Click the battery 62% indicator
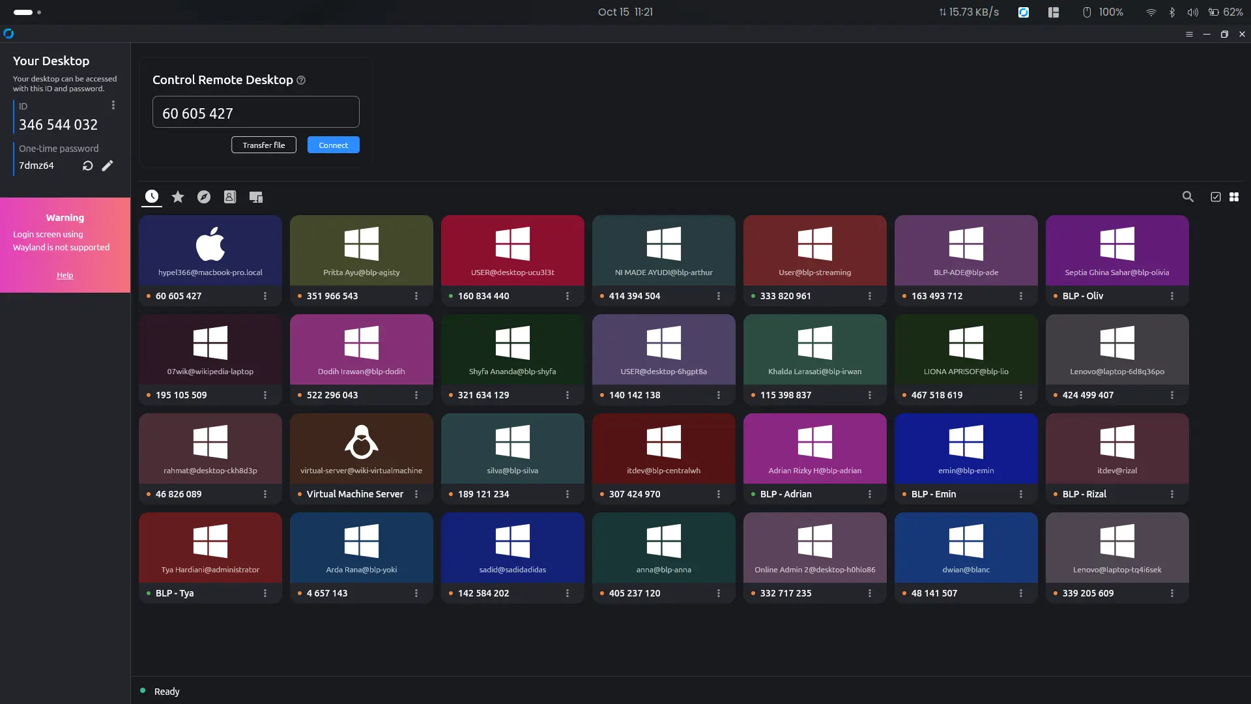This screenshot has width=1251, height=704. pyautogui.click(x=1226, y=12)
